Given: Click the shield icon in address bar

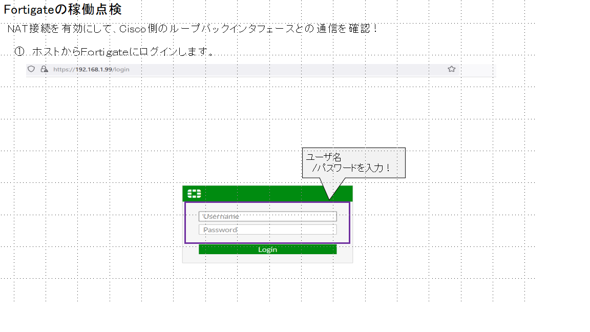Looking at the screenshot, I should 31,69.
